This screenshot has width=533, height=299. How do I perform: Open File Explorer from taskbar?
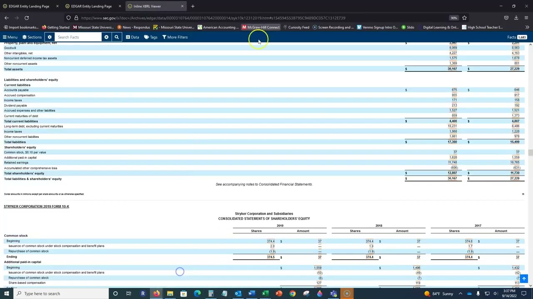pyautogui.click(x=170, y=294)
